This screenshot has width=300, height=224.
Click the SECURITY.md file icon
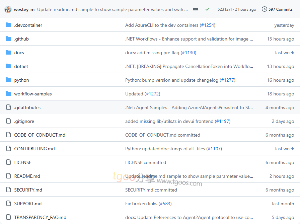click(8, 190)
